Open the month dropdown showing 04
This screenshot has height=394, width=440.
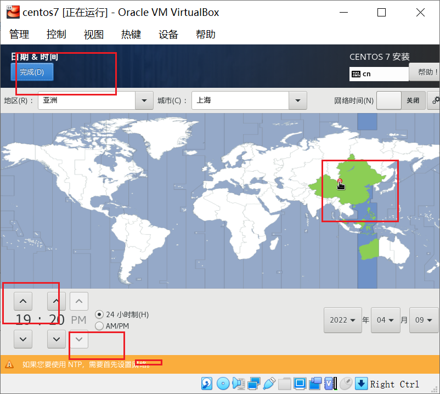tap(385, 320)
